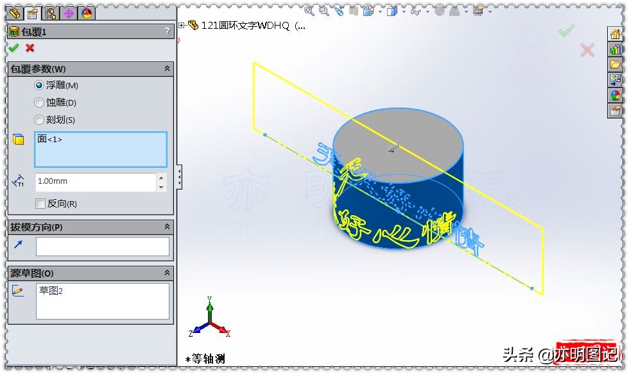
Task: Select the 蚀雕(D) radio option
Action: tap(40, 102)
